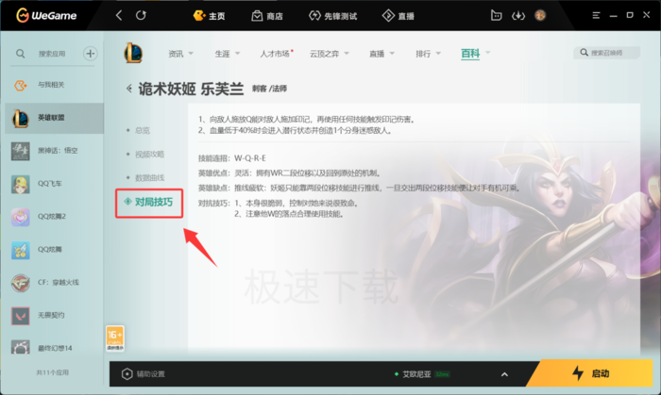Viewport: 661px width, 395px height.
Task: Click the 搜索召唤师 search field
Action: [606, 53]
